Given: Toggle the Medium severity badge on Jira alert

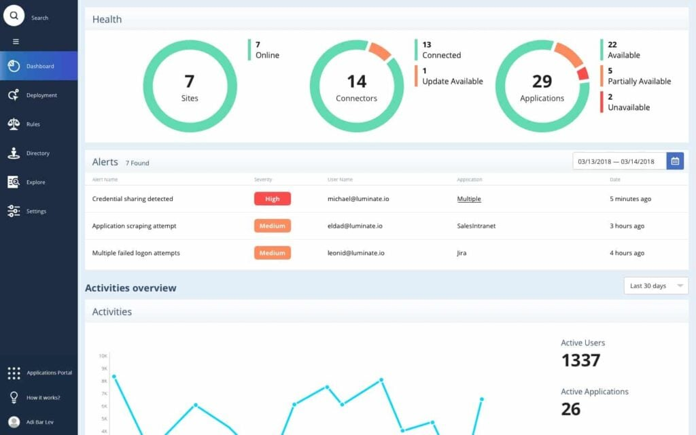Looking at the screenshot, I should 272,252.
